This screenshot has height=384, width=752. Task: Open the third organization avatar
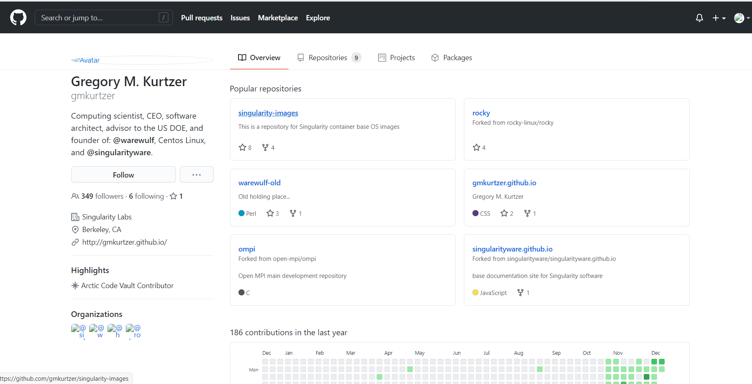[115, 331]
